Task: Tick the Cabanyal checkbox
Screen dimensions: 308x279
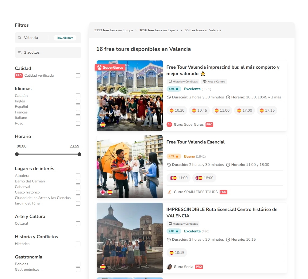Action: pos(78,187)
